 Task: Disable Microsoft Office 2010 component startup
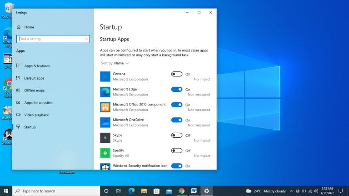click(x=177, y=105)
